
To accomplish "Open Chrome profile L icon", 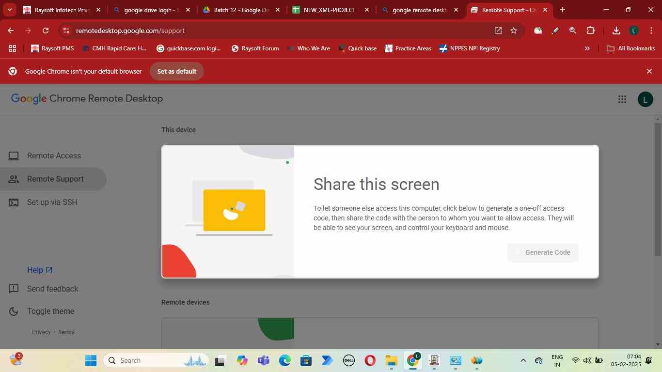I will pyautogui.click(x=633, y=31).
